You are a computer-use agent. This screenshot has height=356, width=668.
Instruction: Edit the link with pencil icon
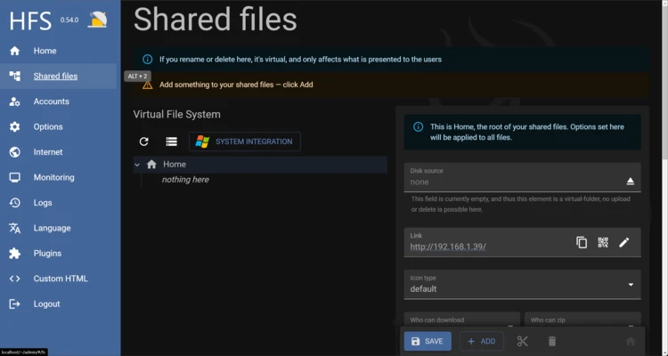point(624,242)
